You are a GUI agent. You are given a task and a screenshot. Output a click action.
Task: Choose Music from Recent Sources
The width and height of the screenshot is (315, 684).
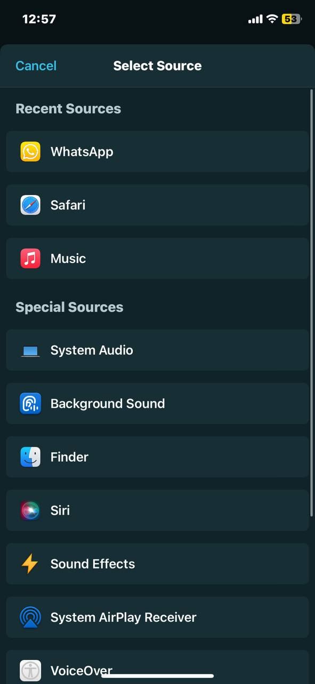157,258
